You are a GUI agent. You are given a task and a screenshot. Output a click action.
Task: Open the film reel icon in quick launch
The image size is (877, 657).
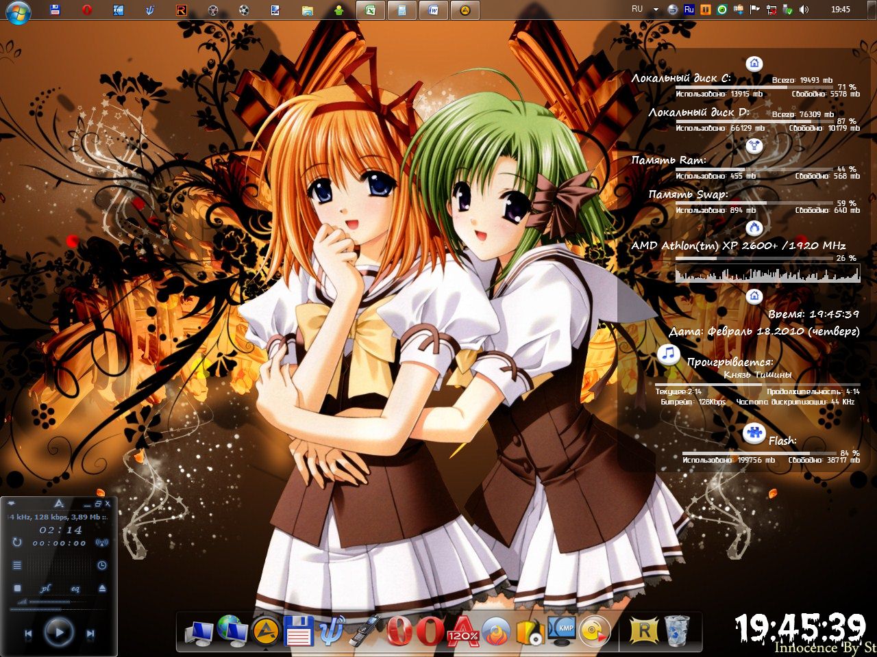pos(213,10)
